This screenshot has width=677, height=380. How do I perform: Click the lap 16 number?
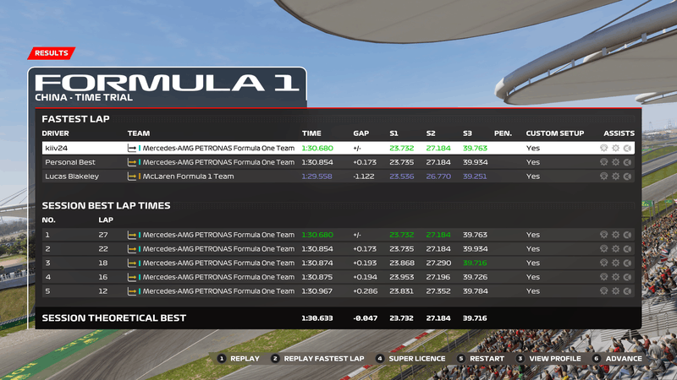(x=102, y=277)
